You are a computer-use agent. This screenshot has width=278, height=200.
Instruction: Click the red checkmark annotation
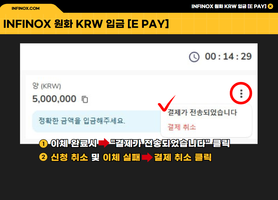tap(166, 103)
